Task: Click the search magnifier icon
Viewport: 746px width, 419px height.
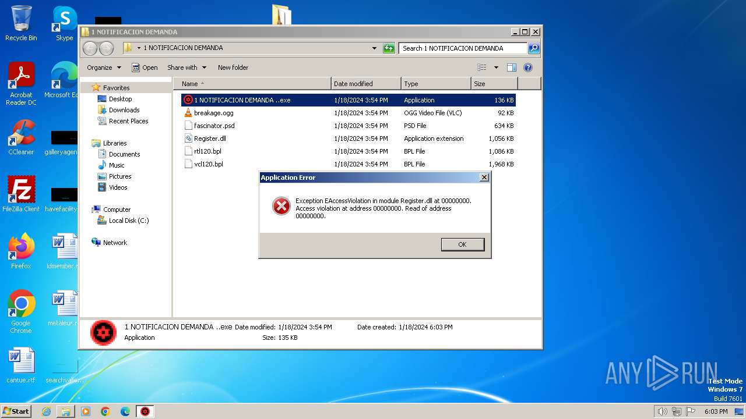Action: pos(534,48)
